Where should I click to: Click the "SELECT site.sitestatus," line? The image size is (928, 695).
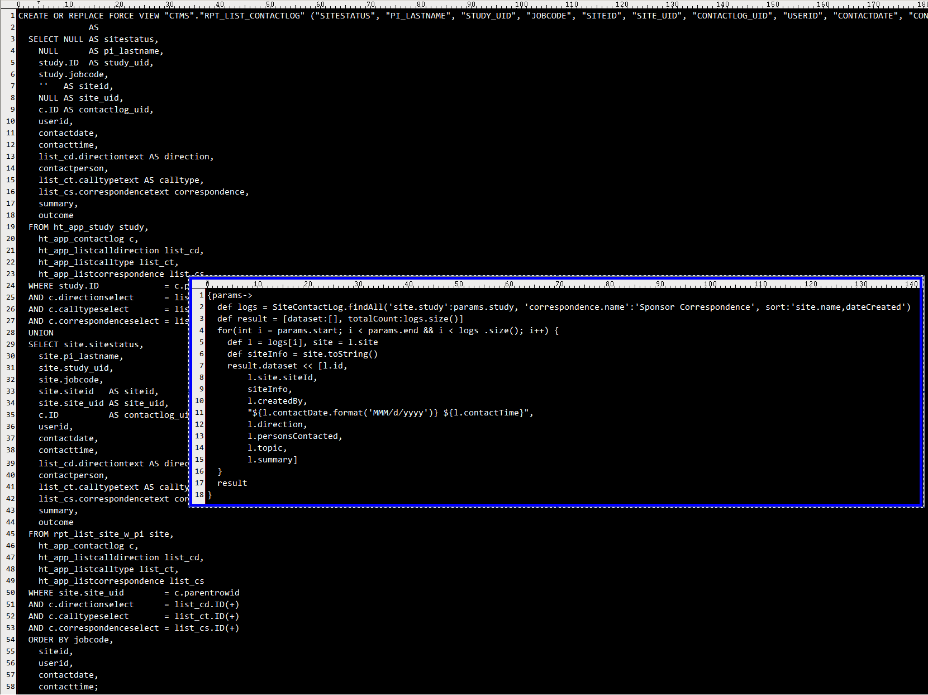[86, 344]
